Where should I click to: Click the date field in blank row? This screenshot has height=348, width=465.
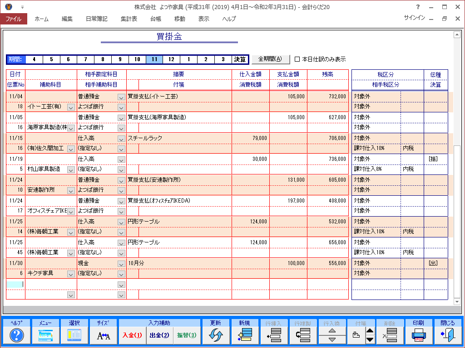pos(15,284)
